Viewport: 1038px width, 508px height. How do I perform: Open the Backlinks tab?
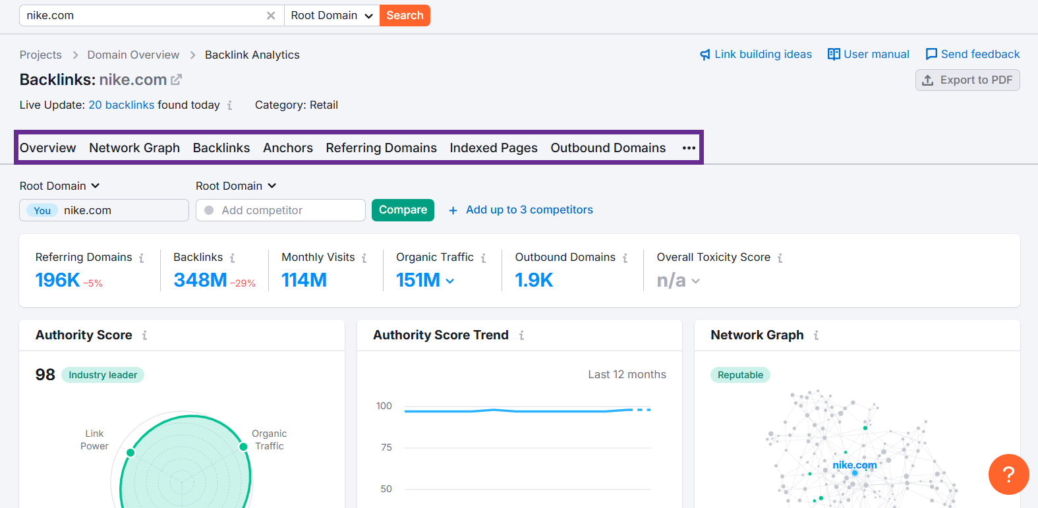tap(221, 148)
